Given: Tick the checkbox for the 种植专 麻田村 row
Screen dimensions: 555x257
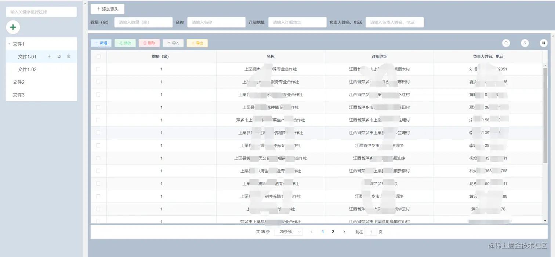Looking at the screenshot, I should coord(98,107).
